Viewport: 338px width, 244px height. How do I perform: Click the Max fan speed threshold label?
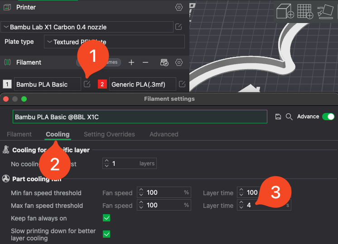47,206
